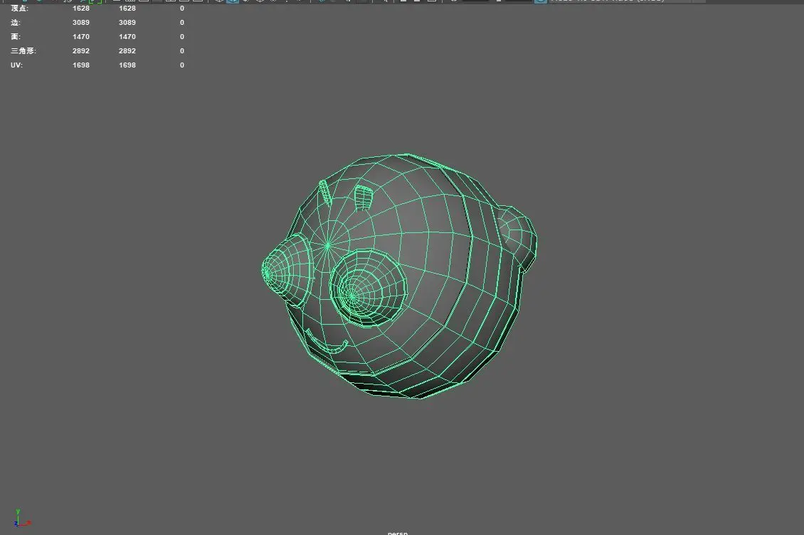Click the 面 label in the poly count HUD

pyautogui.click(x=16, y=37)
